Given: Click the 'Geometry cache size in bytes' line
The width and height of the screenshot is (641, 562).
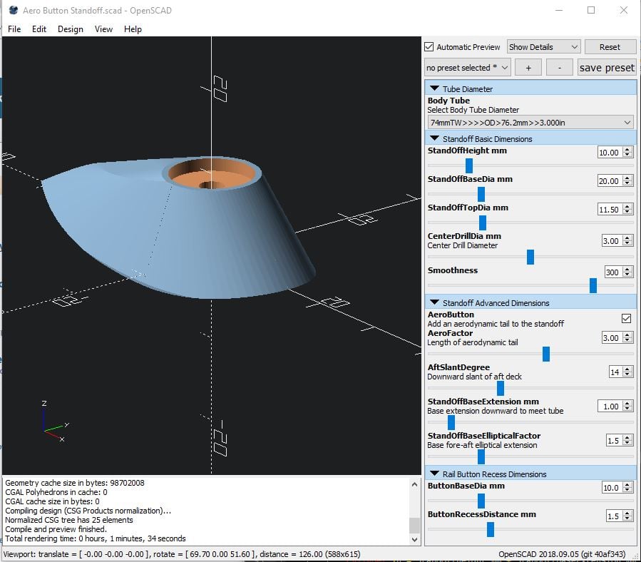Looking at the screenshot, I should coord(74,483).
